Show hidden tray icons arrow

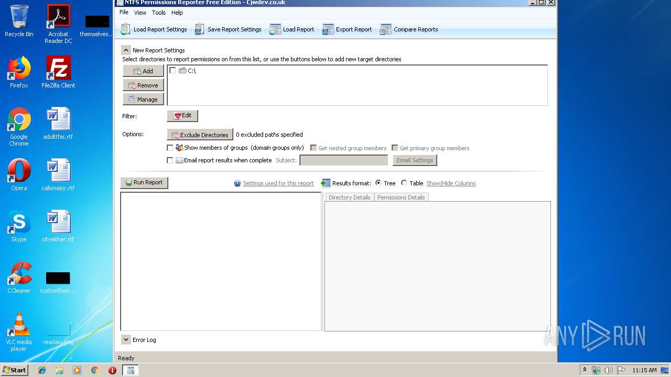[x=584, y=370]
